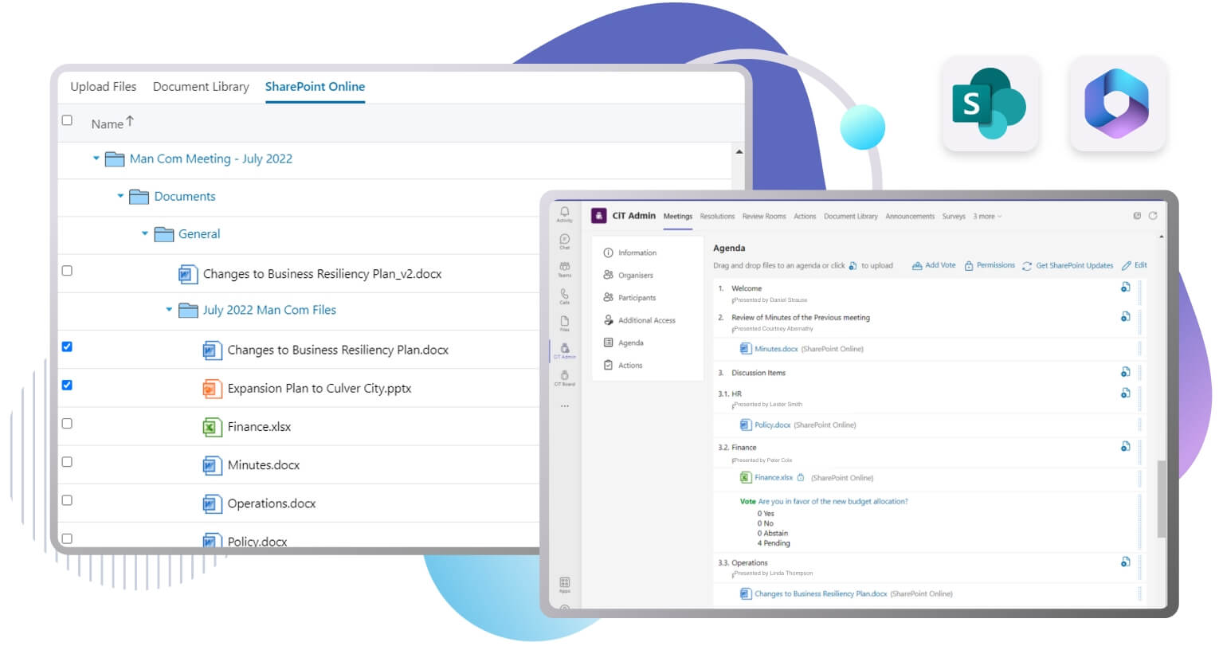The width and height of the screenshot is (1219, 650).
Task: Switch to the Document Library tab
Action: (201, 87)
